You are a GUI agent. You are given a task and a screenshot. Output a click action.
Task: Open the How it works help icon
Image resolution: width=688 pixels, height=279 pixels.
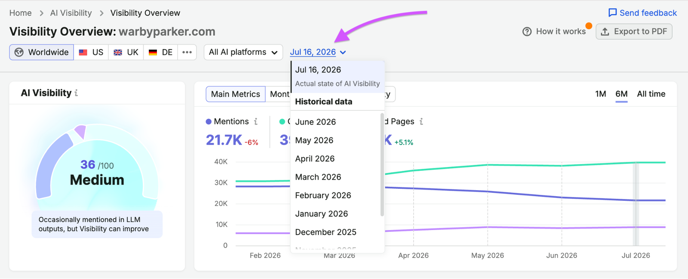(x=527, y=31)
